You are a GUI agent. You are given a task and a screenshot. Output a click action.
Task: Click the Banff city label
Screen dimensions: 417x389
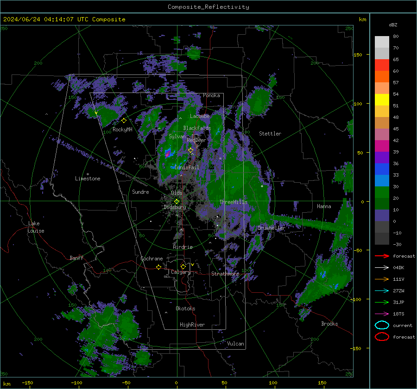pos(76,258)
